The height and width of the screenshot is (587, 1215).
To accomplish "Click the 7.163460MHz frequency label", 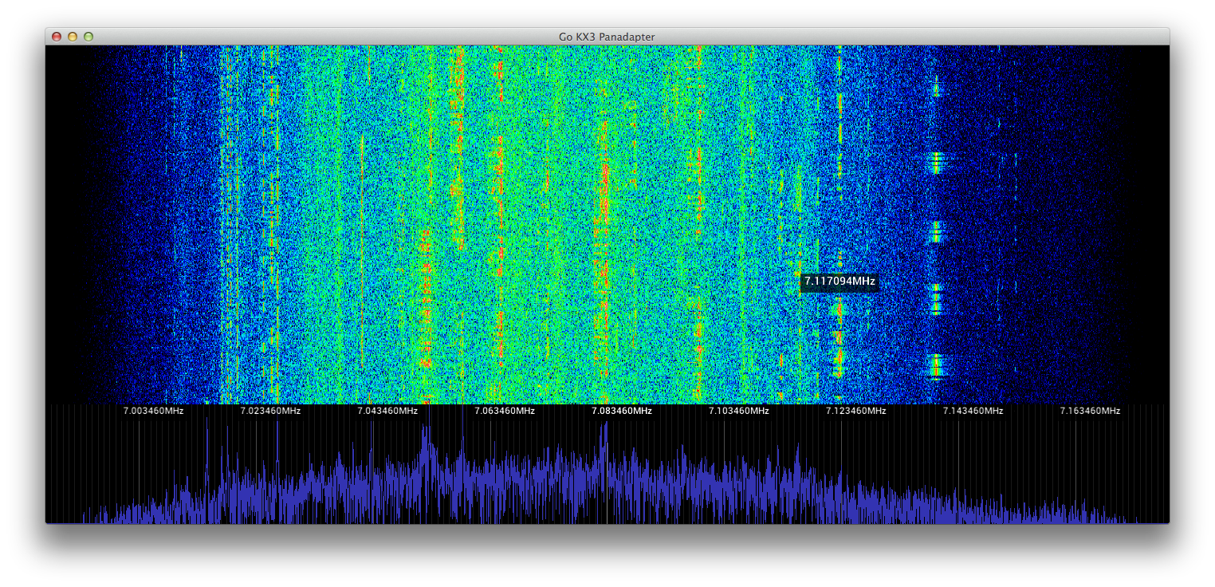I will click(1090, 411).
